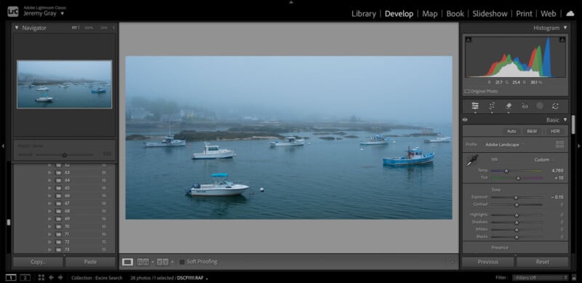Switch to Reference view YY icon

click(162, 262)
